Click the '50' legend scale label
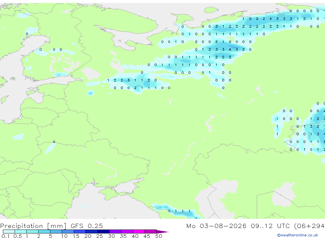Screen dimensions: 325x238 (x=159, y=236)
